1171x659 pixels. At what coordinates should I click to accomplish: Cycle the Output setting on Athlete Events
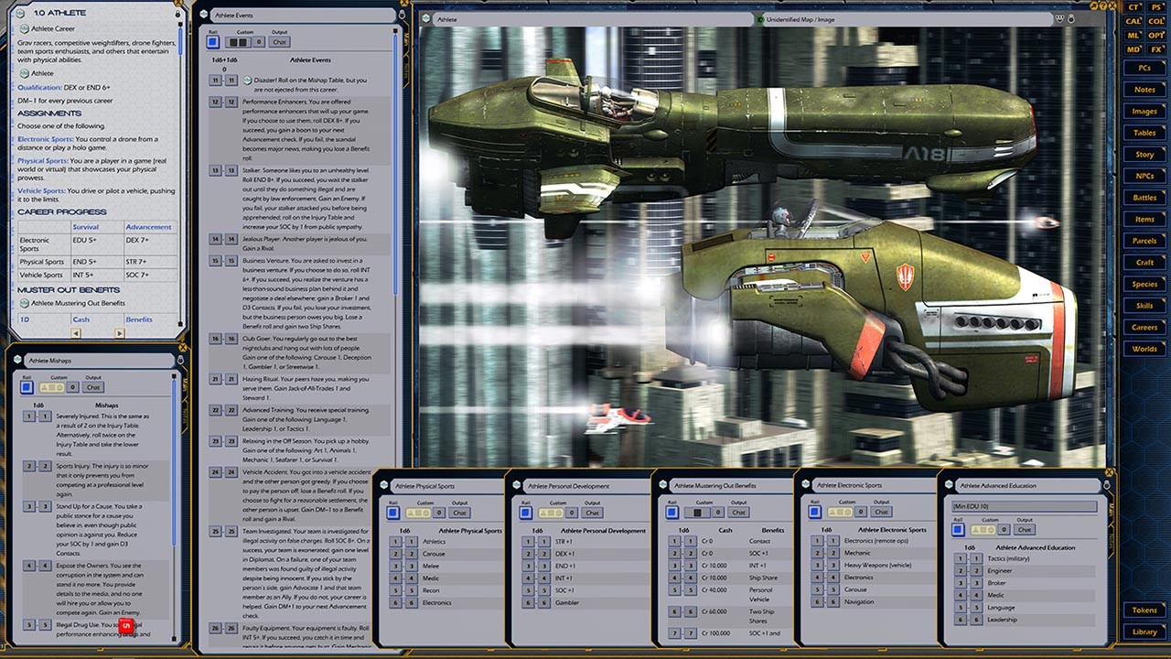point(279,41)
